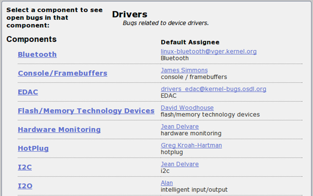
Task: Open the Console/Framebuffers component
Action: pos(62,73)
